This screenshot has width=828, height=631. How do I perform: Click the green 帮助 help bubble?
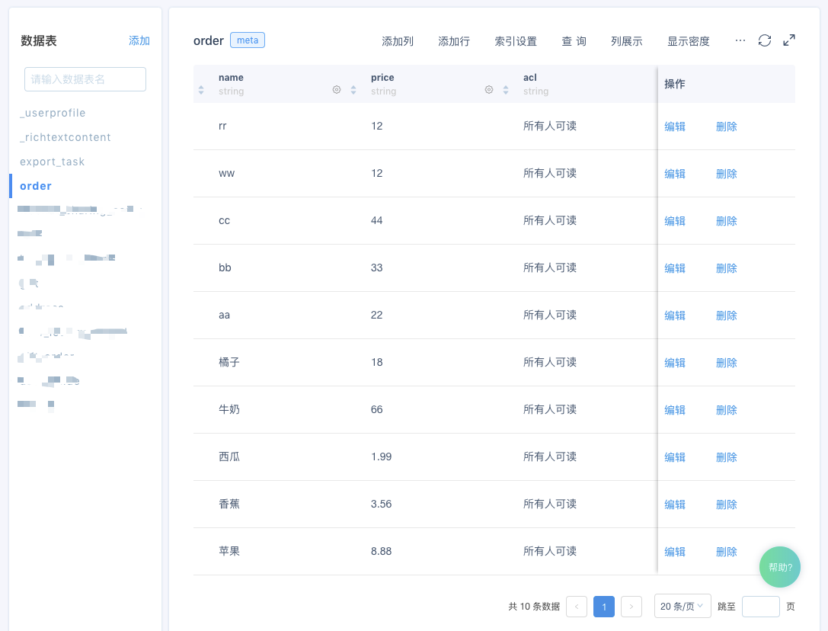[x=779, y=566]
